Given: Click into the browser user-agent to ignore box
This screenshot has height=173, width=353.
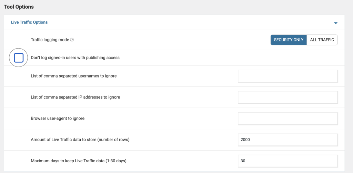Looking at the screenshot, I should click(x=288, y=119).
